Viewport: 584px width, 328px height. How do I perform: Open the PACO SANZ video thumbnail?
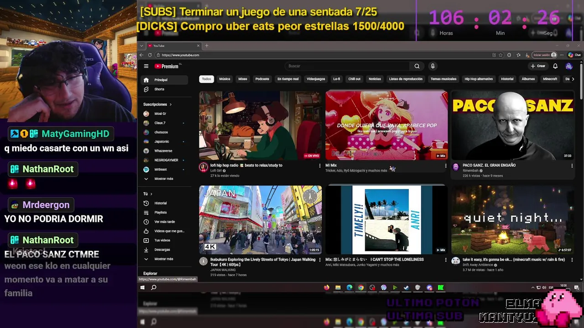pos(513,125)
